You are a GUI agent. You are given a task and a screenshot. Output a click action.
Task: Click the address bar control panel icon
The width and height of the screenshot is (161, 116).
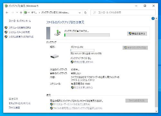tap(25, 12)
